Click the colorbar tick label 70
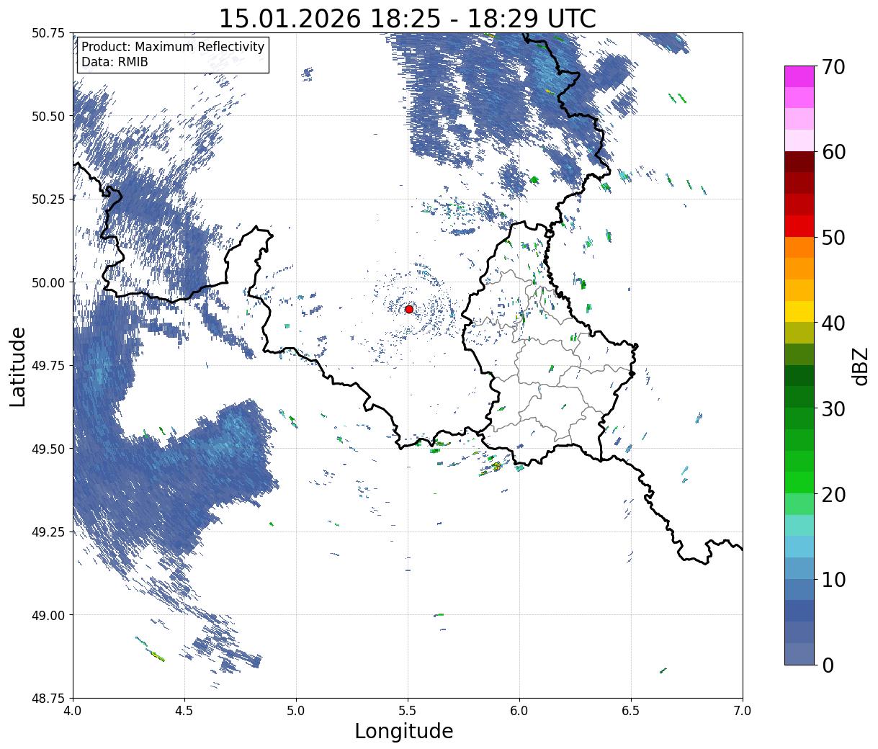Viewport: 878px width, 749px height. pos(833,67)
